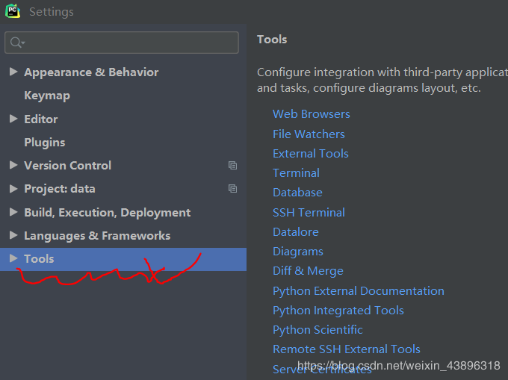Expand Build, Execution, Deployment arrow
The height and width of the screenshot is (380, 508).
coord(13,212)
